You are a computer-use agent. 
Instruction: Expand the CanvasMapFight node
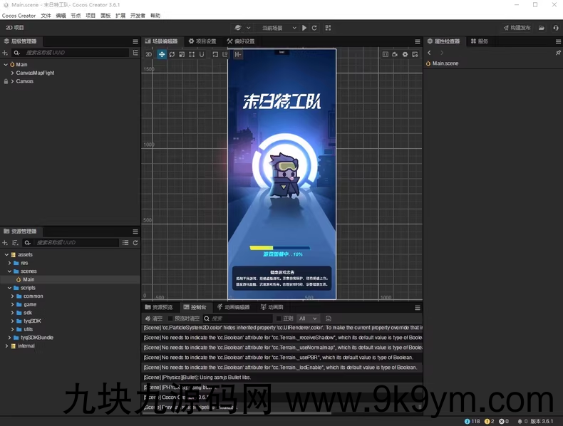[12, 73]
